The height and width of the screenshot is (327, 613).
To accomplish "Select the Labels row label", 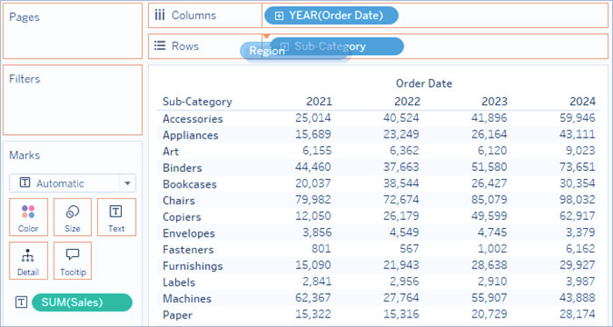I will pyautogui.click(x=179, y=282).
